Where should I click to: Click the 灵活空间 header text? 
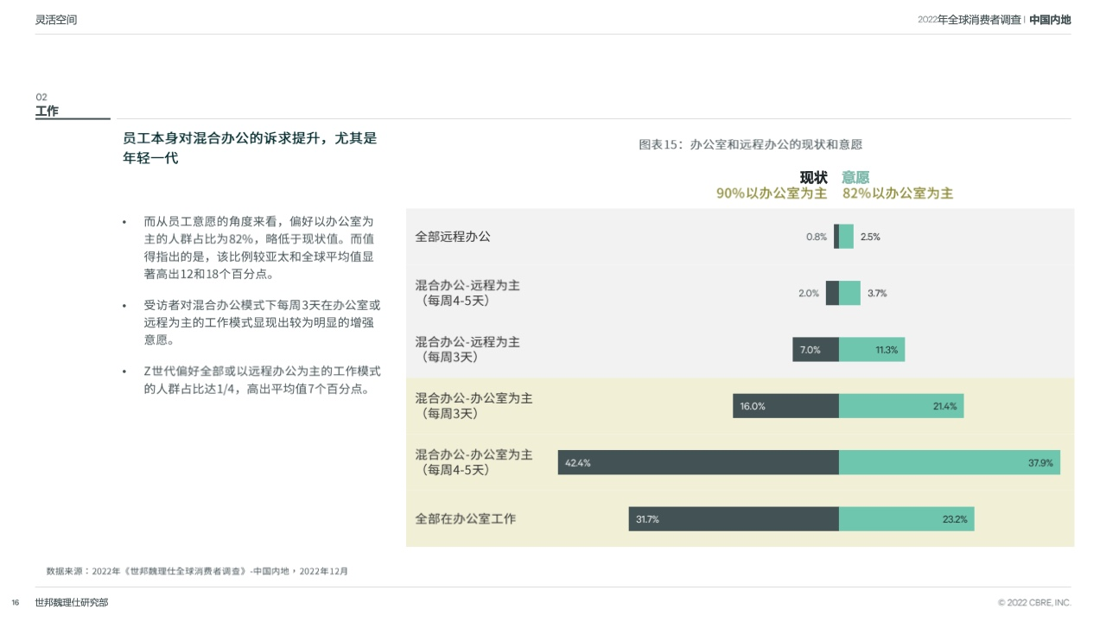56,19
